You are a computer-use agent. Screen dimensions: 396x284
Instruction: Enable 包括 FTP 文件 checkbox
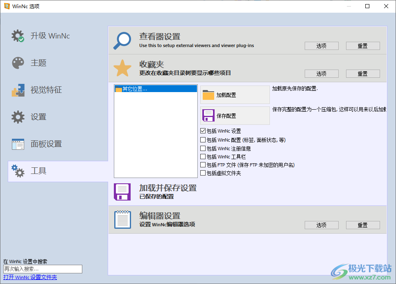(203, 165)
